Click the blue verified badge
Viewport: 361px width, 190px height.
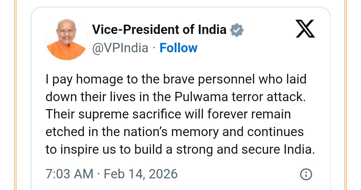click(x=237, y=30)
